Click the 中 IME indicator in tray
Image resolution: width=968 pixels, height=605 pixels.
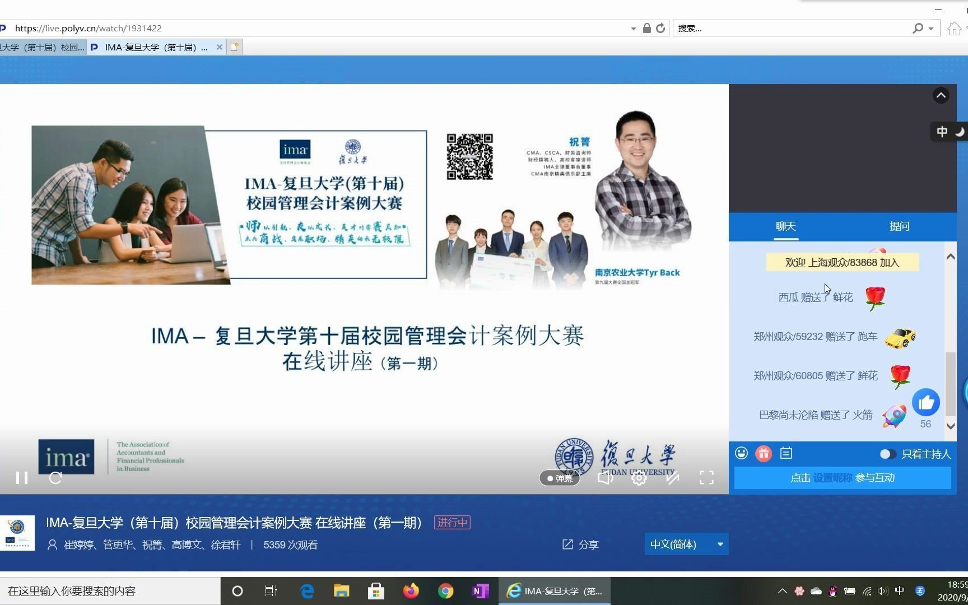(900, 590)
